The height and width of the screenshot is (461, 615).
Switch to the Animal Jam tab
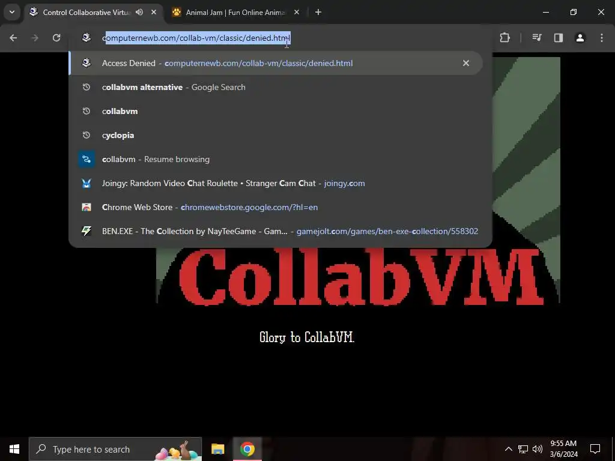click(x=235, y=12)
